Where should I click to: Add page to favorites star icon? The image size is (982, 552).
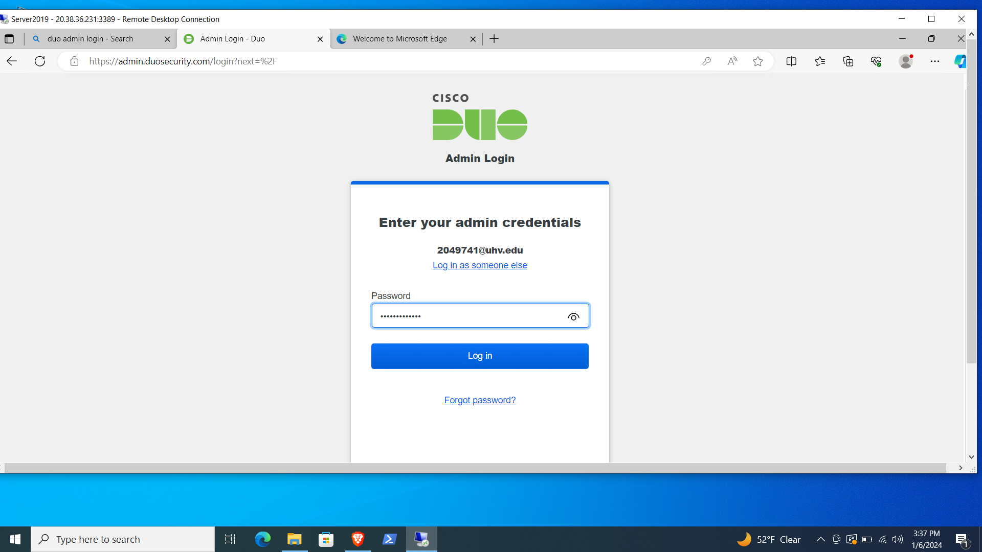tap(757, 61)
